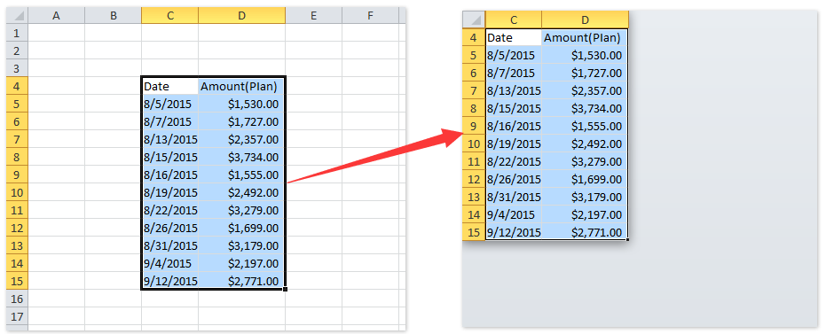Image resolution: width=826 pixels, height=334 pixels.
Task: Click the Date cell in full worksheet
Action: [x=170, y=86]
